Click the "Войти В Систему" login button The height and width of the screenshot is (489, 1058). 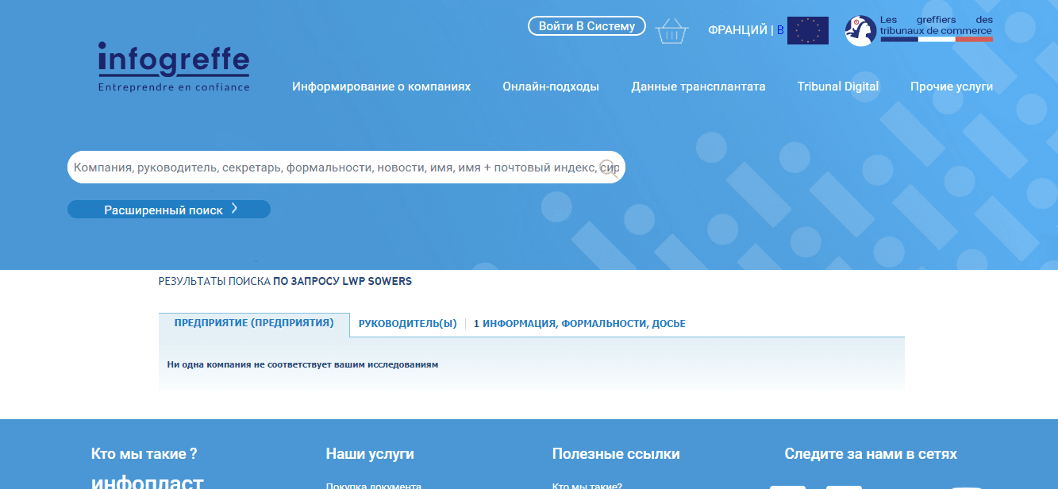pos(587,26)
